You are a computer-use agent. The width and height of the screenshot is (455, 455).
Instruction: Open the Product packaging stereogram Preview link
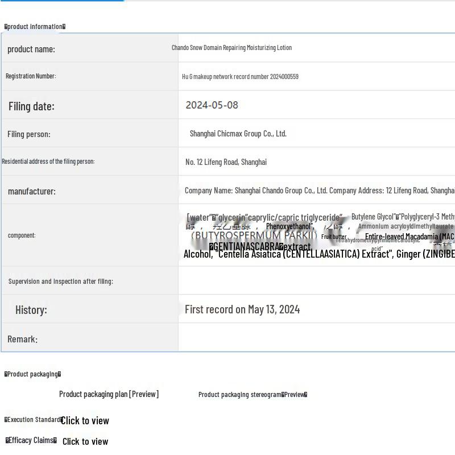click(253, 395)
